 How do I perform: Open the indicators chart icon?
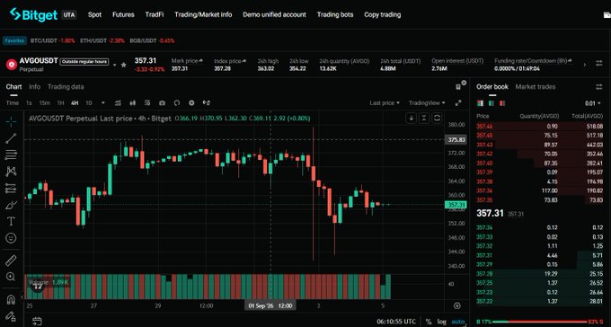pyautogui.click(x=118, y=103)
